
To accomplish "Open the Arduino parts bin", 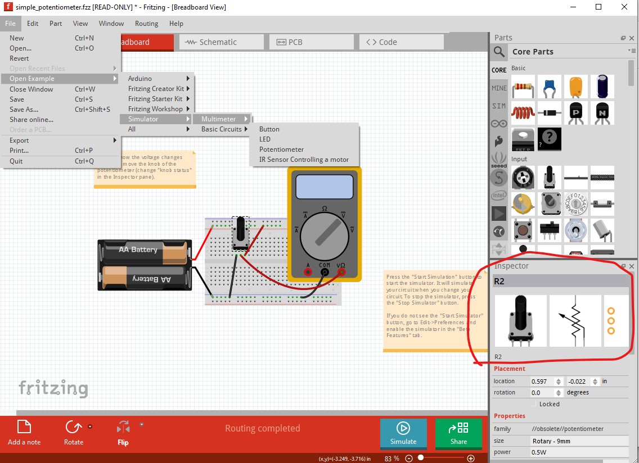I will pos(499,124).
